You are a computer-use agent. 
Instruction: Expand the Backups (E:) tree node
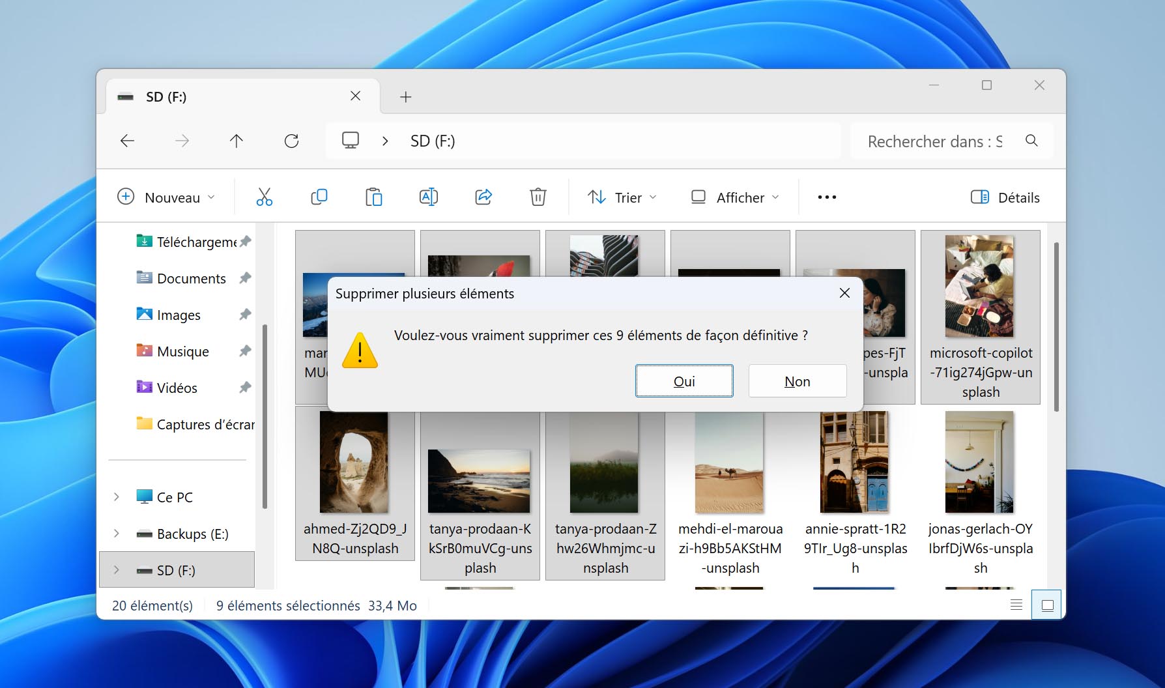coord(117,534)
